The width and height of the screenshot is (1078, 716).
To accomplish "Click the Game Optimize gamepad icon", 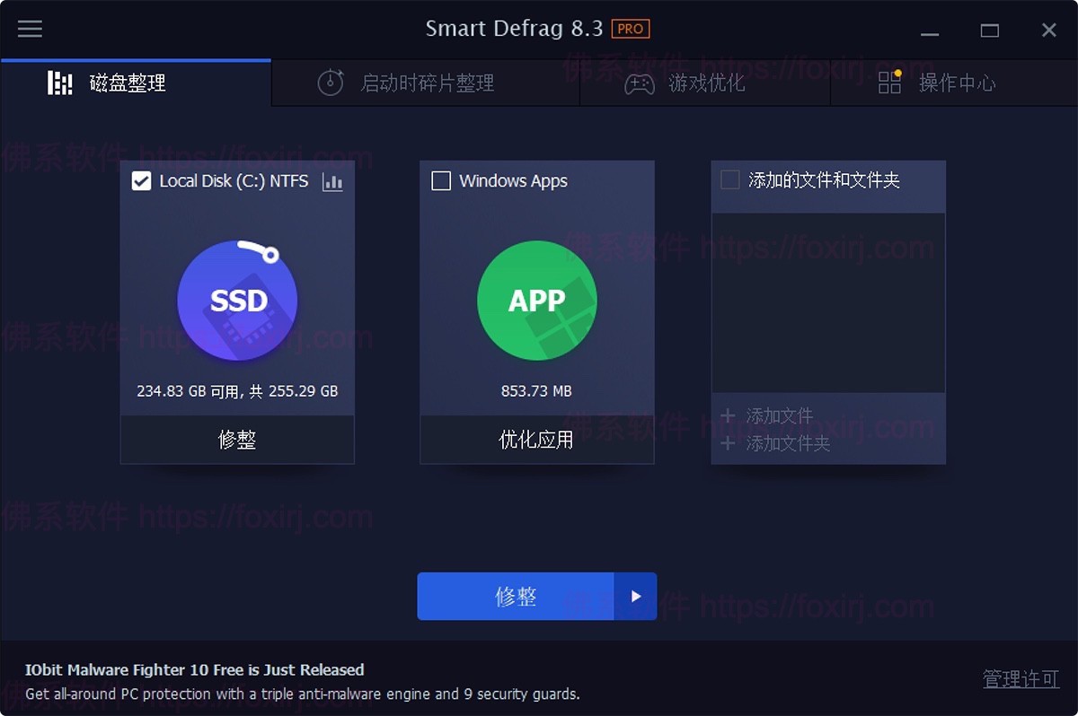I will (x=640, y=83).
